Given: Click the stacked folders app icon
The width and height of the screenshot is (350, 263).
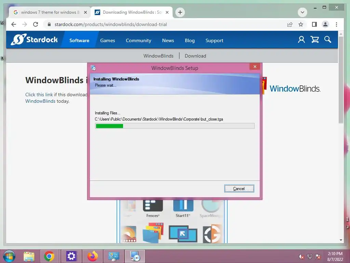Looking at the screenshot, I should coord(153,233).
